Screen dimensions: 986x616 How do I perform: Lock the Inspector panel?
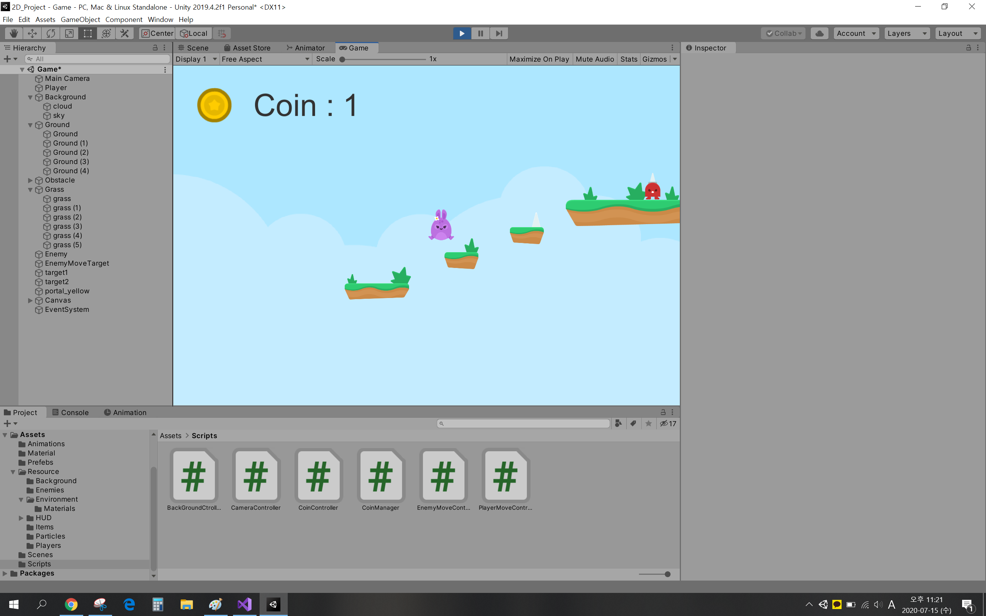tap(968, 48)
